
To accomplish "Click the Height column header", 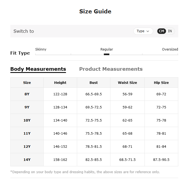I will (x=60, y=82).
